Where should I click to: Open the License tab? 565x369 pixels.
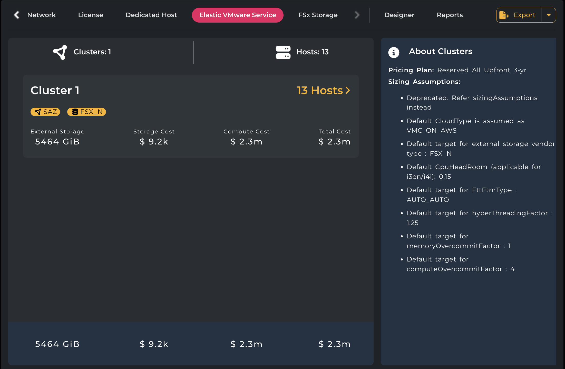91,15
